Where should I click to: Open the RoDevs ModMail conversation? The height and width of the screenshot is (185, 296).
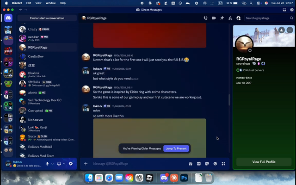point(47,147)
